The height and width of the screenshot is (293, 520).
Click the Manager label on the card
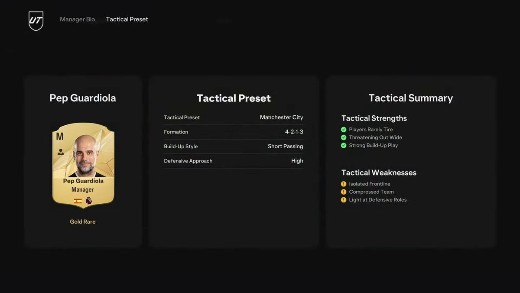tap(83, 189)
